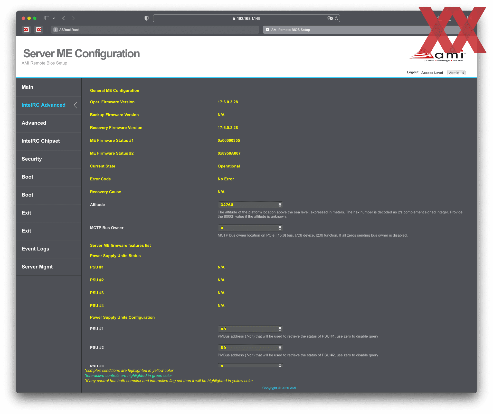493x414 pixels.
Task: Toggle the Safari sidebar icon
Action: tap(46, 18)
